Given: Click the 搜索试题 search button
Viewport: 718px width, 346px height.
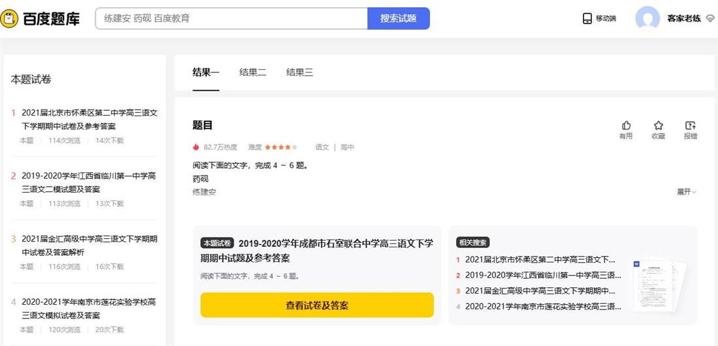Looking at the screenshot, I should 398,18.
